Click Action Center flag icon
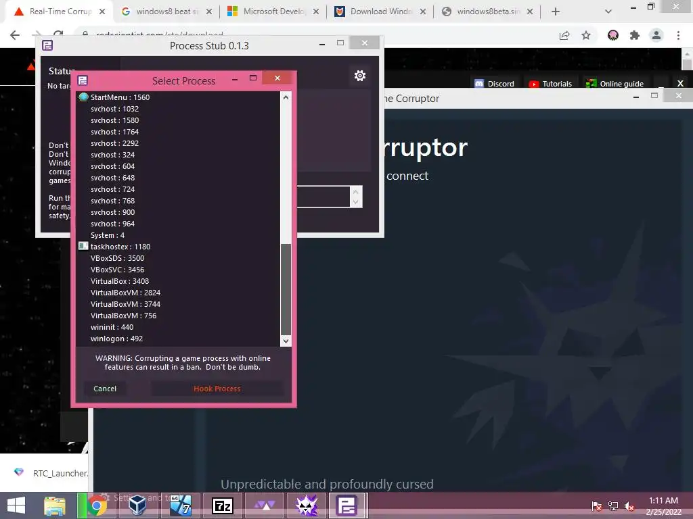Image resolution: width=693 pixels, height=519 pixels. tap(597, 505)
